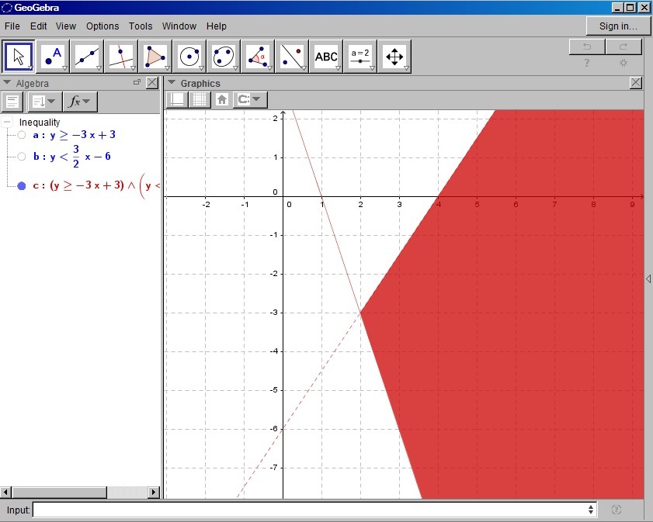The height and width of the screenshot is (522, 653).
Task: Select the Polygon tool
Action: [x=155, y=57]
